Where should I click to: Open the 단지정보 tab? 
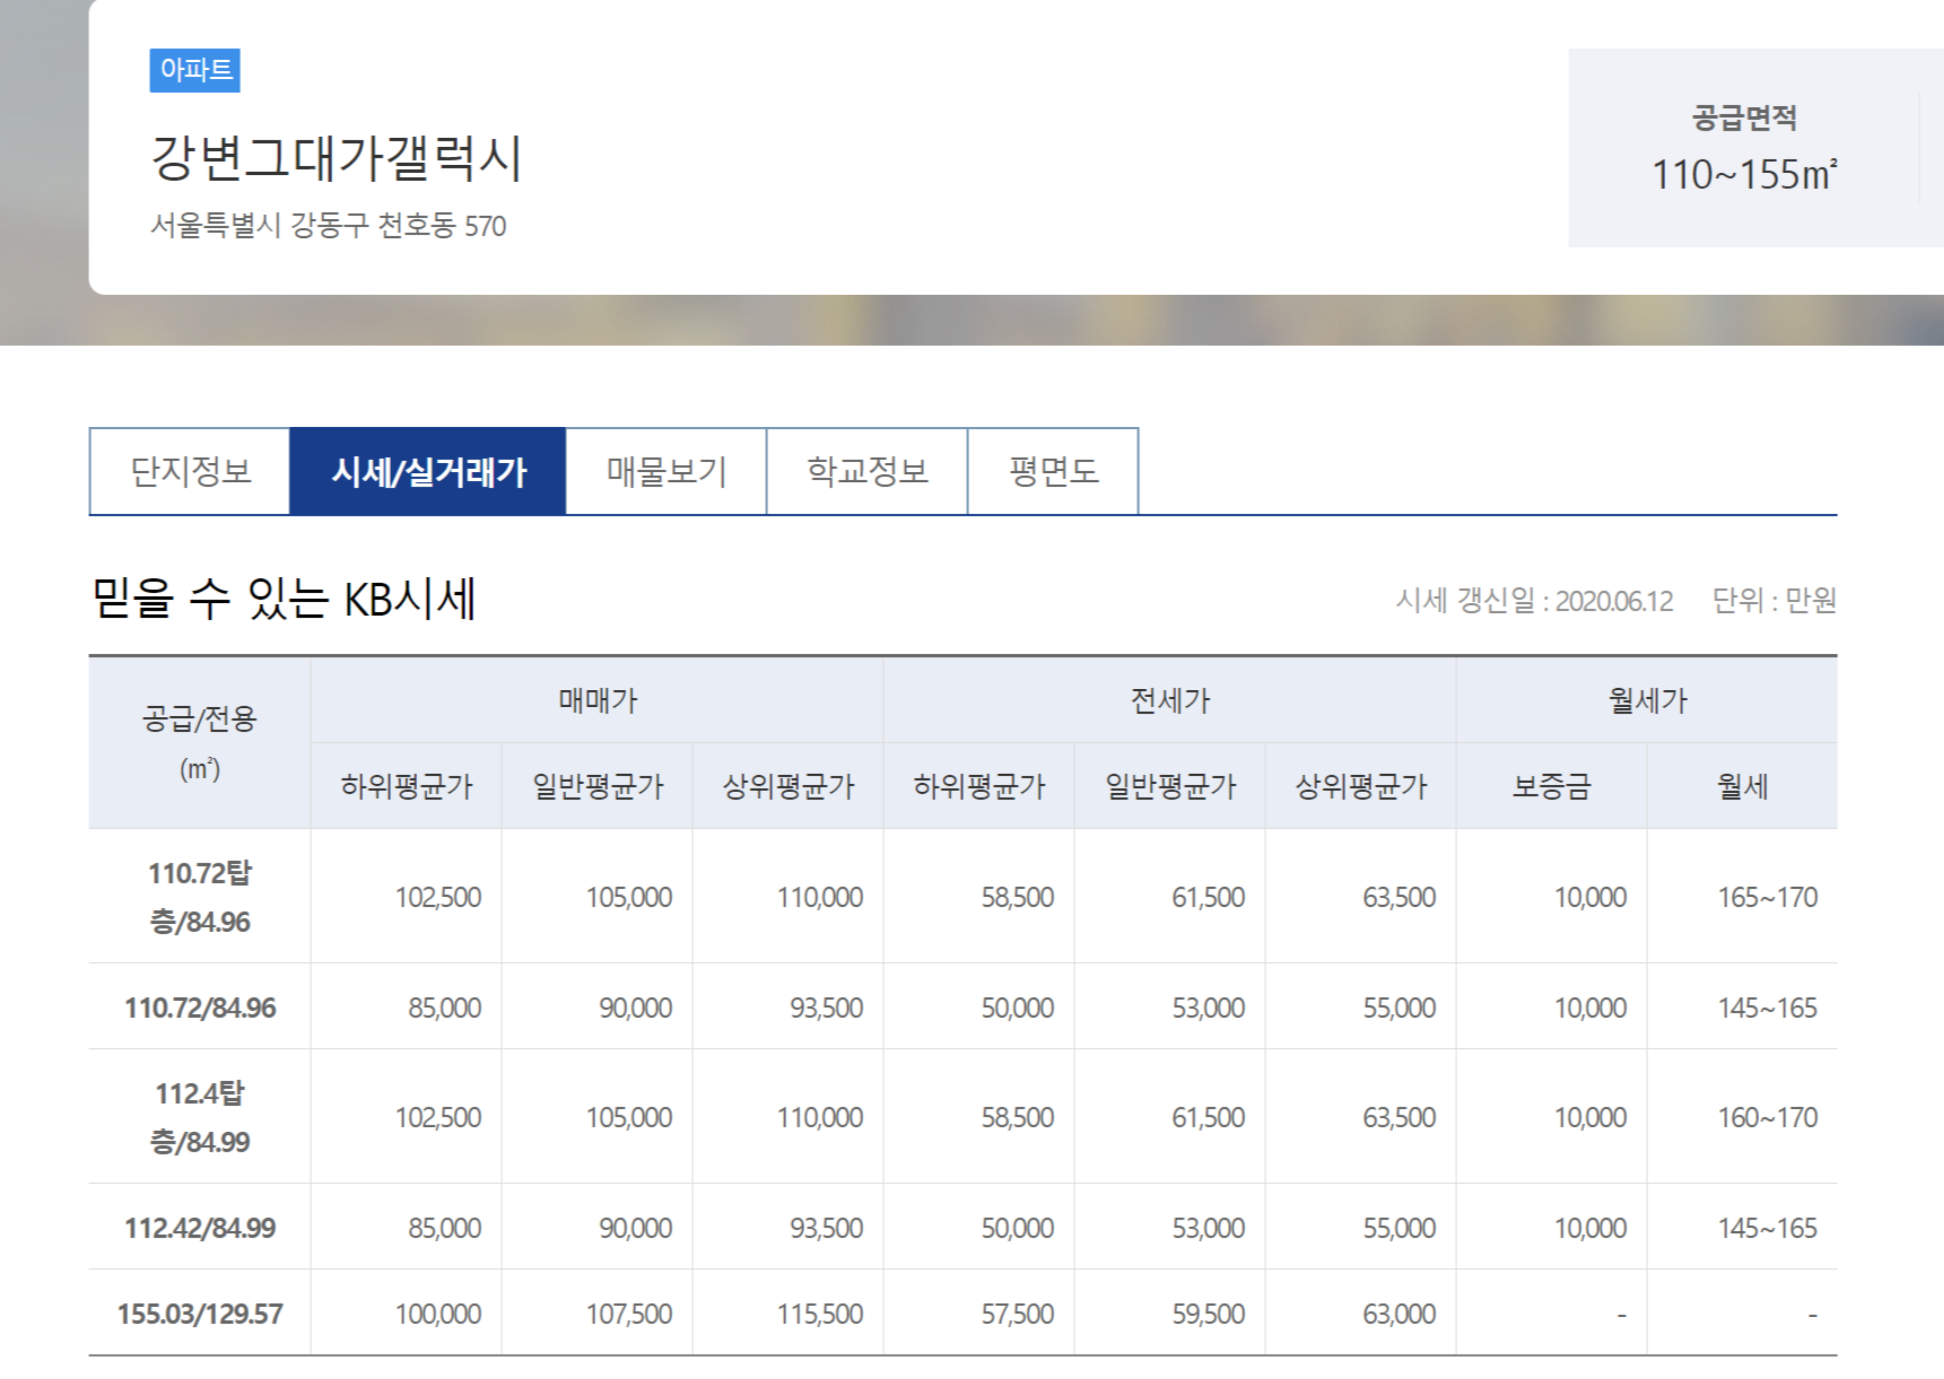pos(189,471)
